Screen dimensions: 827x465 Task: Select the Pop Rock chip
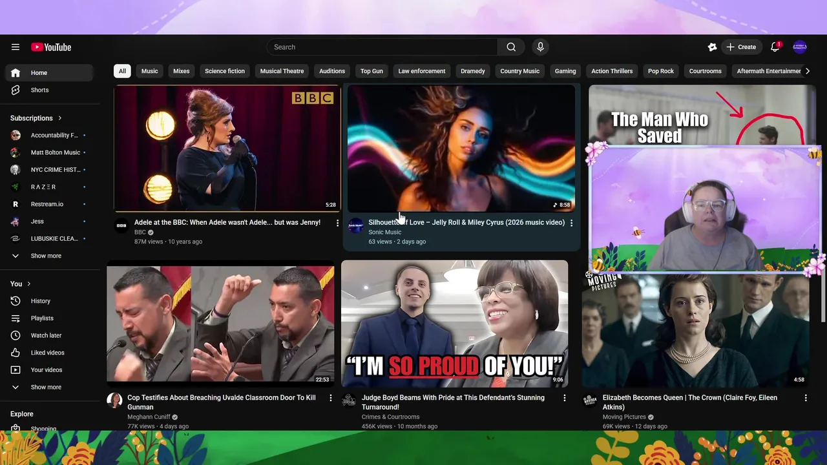click(x=661, y=71)
